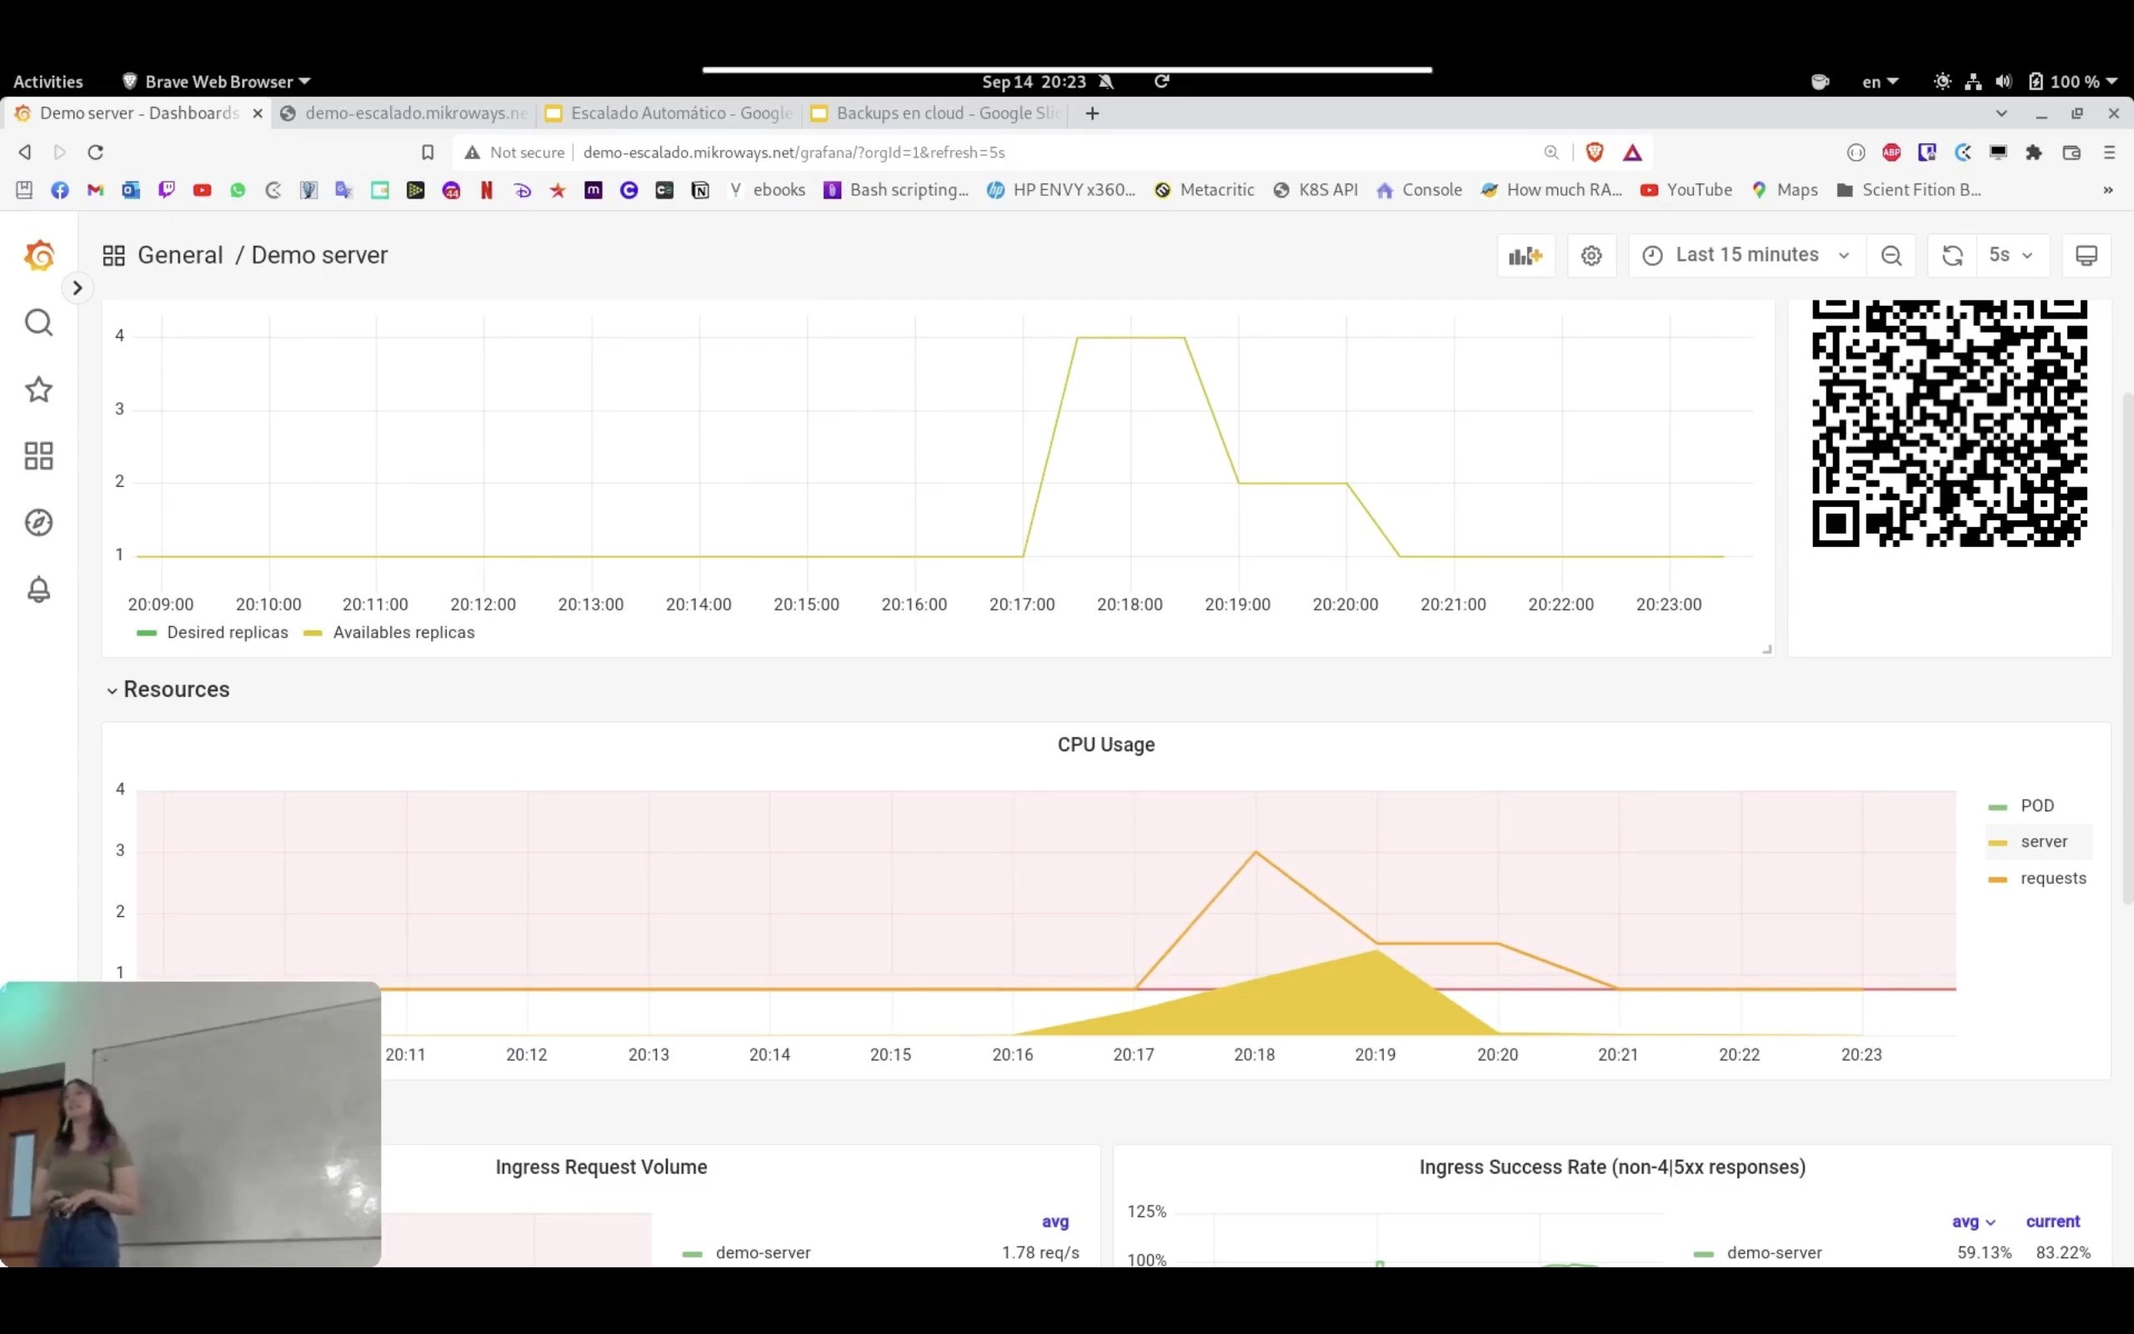Toggle the POD series in CPU Usage chart
Image resolution: width=2134 pixels, height=1334 pixels.
tap(2037, 805)
